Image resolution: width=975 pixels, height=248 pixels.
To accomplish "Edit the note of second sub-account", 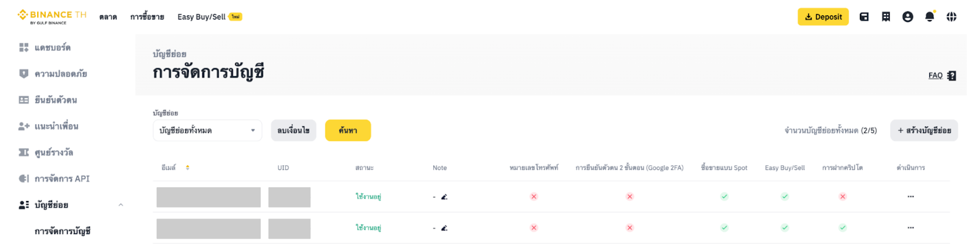I will pyautogui.click(x=444, y=228).
